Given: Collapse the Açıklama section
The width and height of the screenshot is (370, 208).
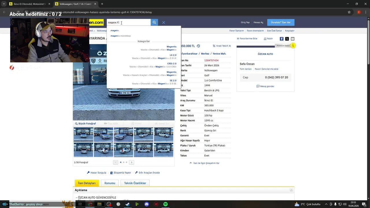Looking at the screenshot, I should (291, 190).
